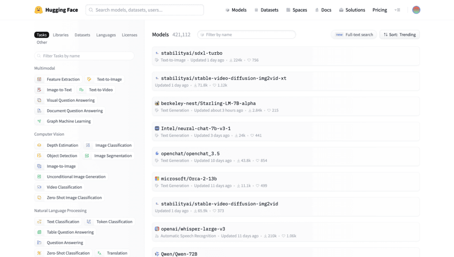Switch to the Other filter tab
The image size is (454, 257).
(x=42, y=42)
